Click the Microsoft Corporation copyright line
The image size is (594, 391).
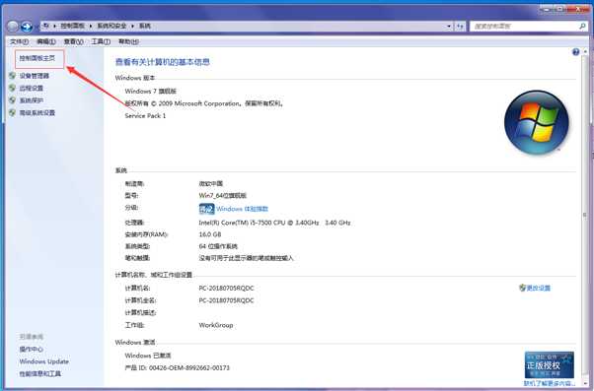pyautogui.click(x=204, y=103)
